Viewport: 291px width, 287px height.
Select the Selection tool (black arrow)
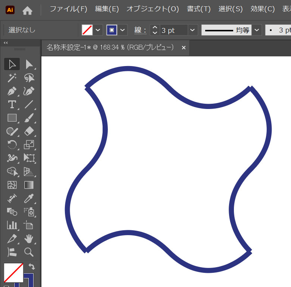point(12,64)
